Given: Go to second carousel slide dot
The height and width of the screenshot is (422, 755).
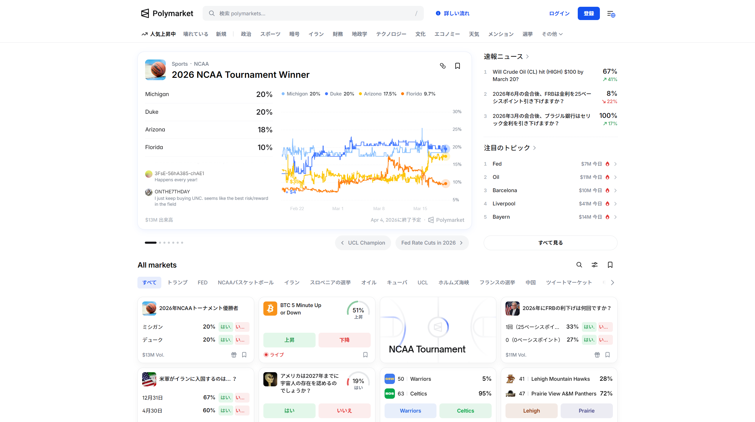Looking at the screenshot, I should pos(160,243).
